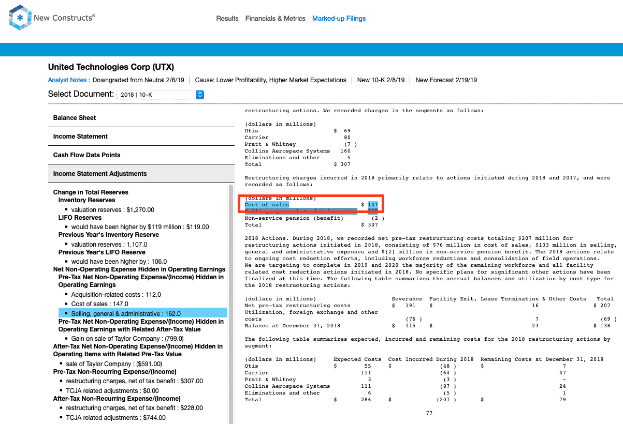Expand the Income Statement section
Screen dimensions: 623x424
tap(141, 137)
